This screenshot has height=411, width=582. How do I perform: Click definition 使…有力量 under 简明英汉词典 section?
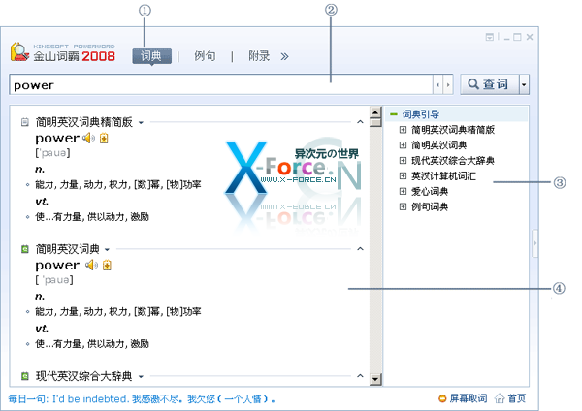92,343
